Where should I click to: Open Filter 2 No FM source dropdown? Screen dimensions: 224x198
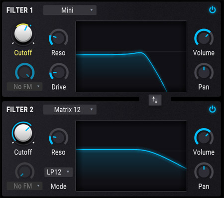[x=24, y=186]
